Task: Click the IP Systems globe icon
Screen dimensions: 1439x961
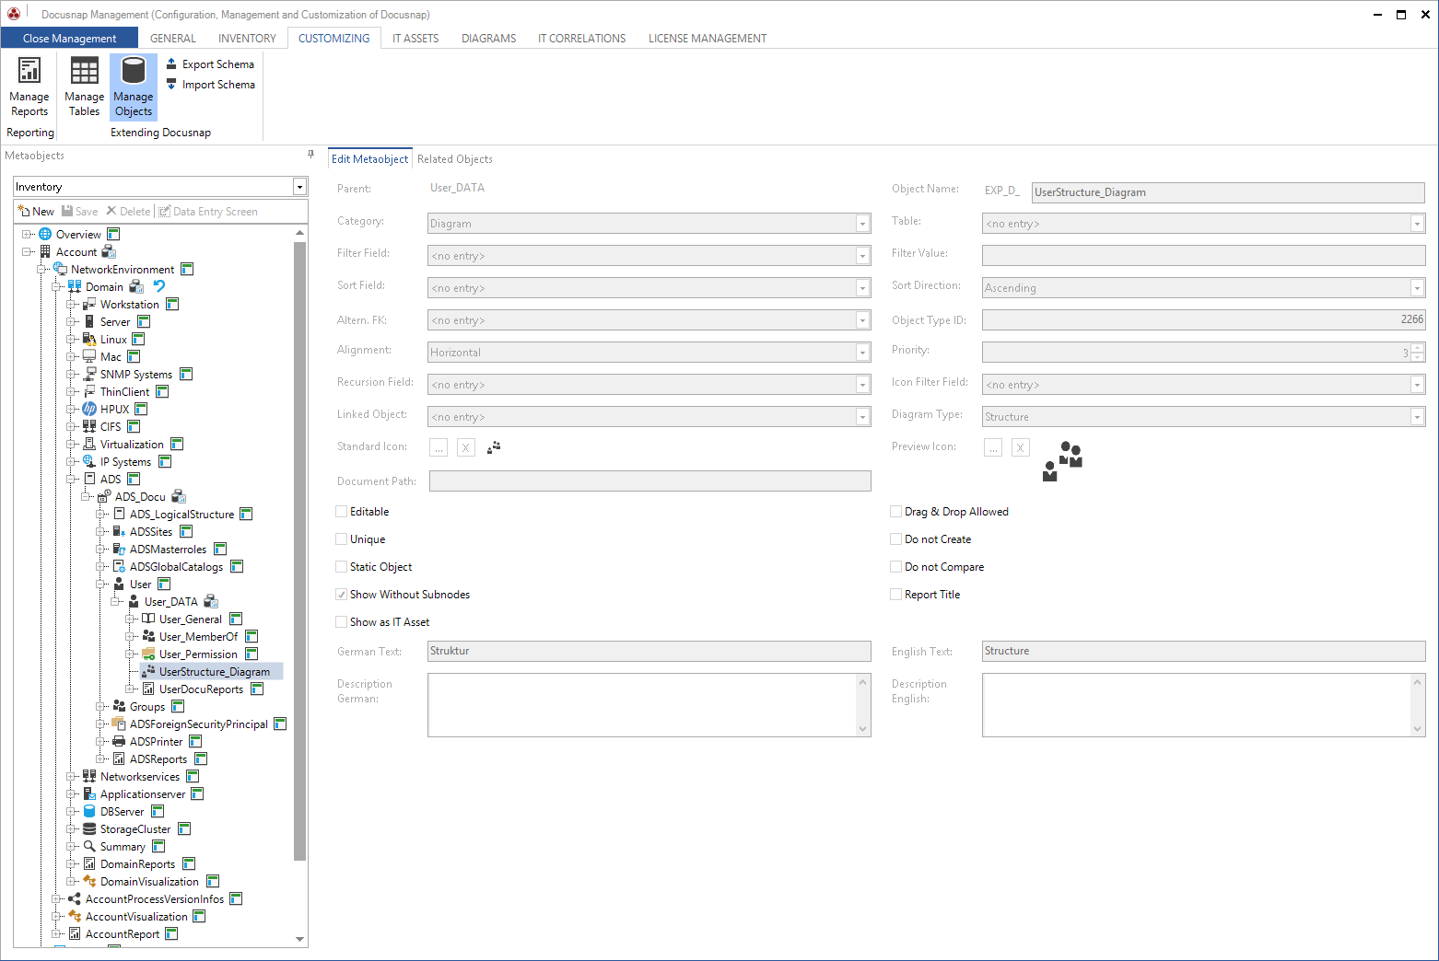Action: [x=89, y=462]
